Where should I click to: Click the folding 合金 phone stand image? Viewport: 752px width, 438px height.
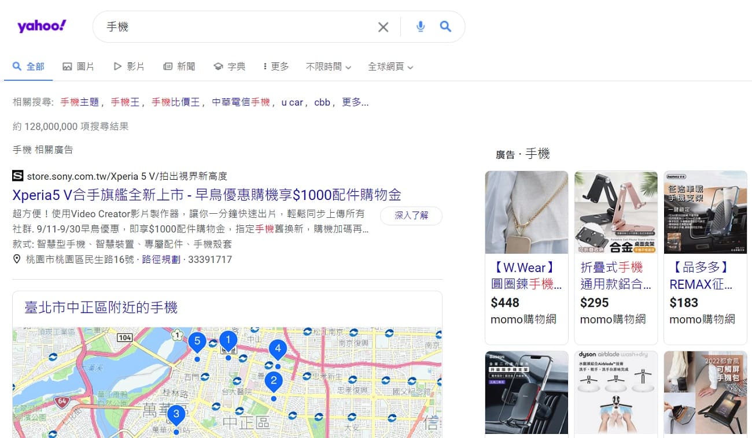pyautogui.click(x=616, y=212)
